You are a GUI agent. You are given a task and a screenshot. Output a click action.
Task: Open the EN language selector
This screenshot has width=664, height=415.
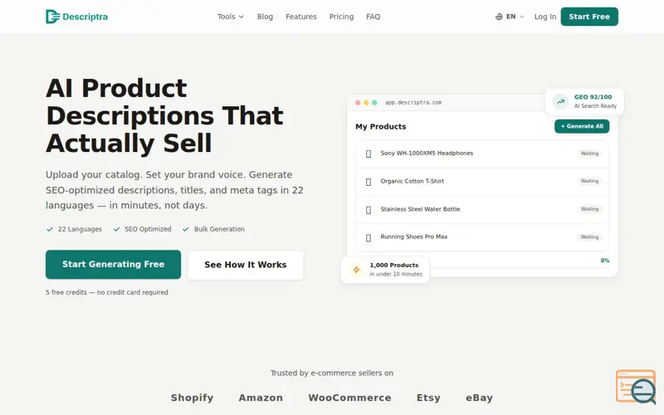tap(510, 17)
